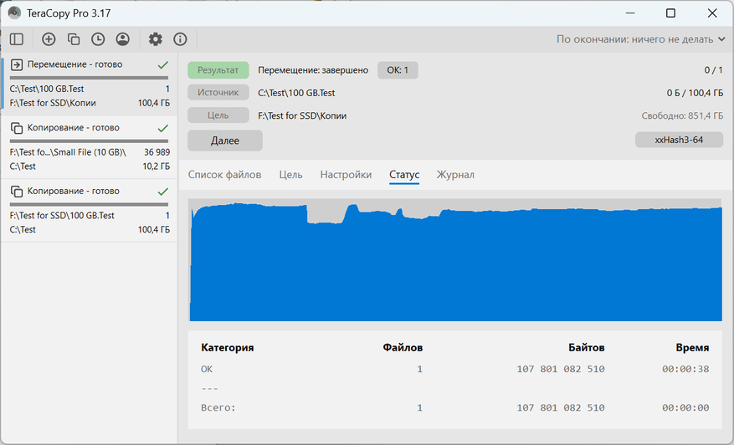Click the add new task plus icon
This screenshot has width=734, height=445.
point(49,39)
